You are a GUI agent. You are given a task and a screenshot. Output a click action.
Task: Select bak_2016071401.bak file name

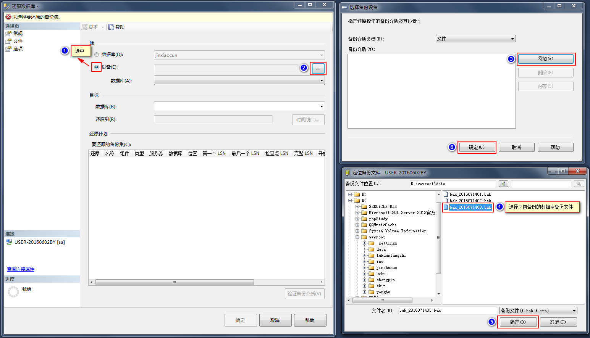coord(470,194)
